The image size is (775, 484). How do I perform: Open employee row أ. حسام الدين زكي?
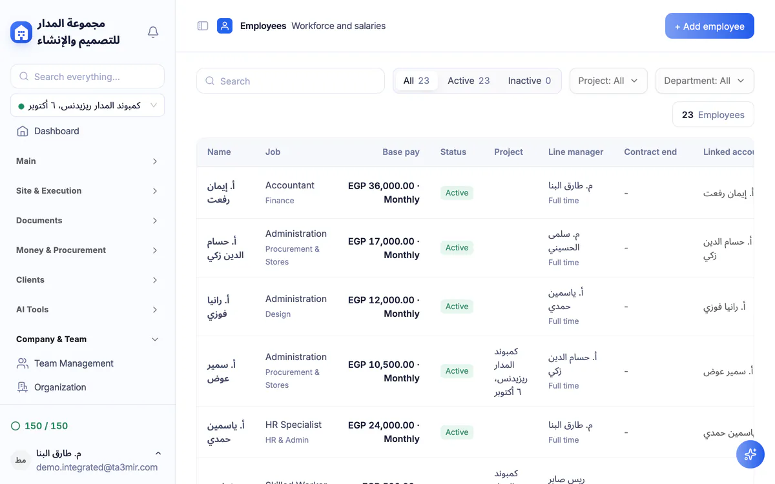tap(475, 248)
